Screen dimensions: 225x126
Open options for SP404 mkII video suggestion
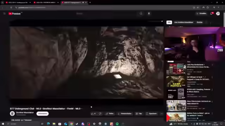pyautogui.click(x=212, y=90)
